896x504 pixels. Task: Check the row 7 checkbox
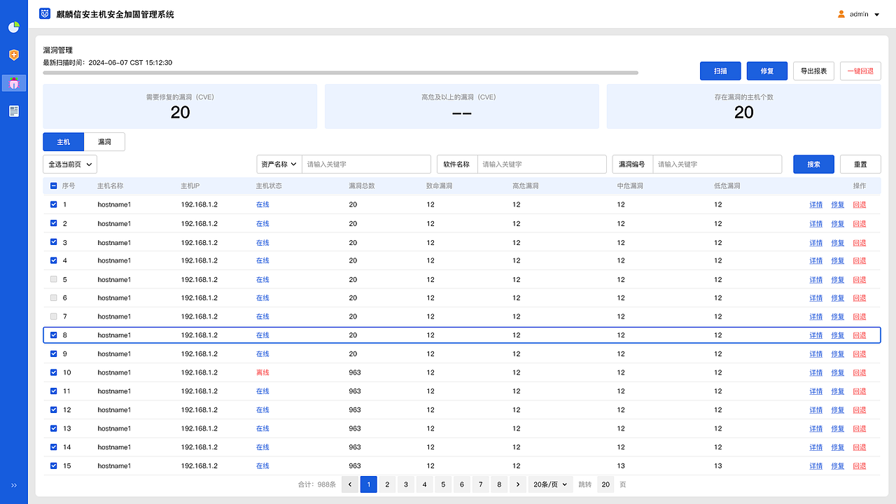pyautogui.click(x=54, y=316)
